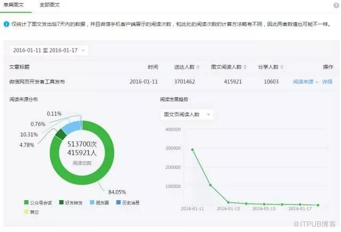Screen dimensions: 341x232
Task: Switch to the 全部图文 tab
Action: pos(50,5)
